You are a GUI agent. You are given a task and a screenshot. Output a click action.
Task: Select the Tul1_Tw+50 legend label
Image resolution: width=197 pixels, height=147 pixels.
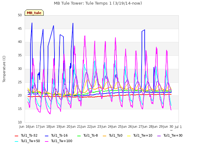point(30,141)
